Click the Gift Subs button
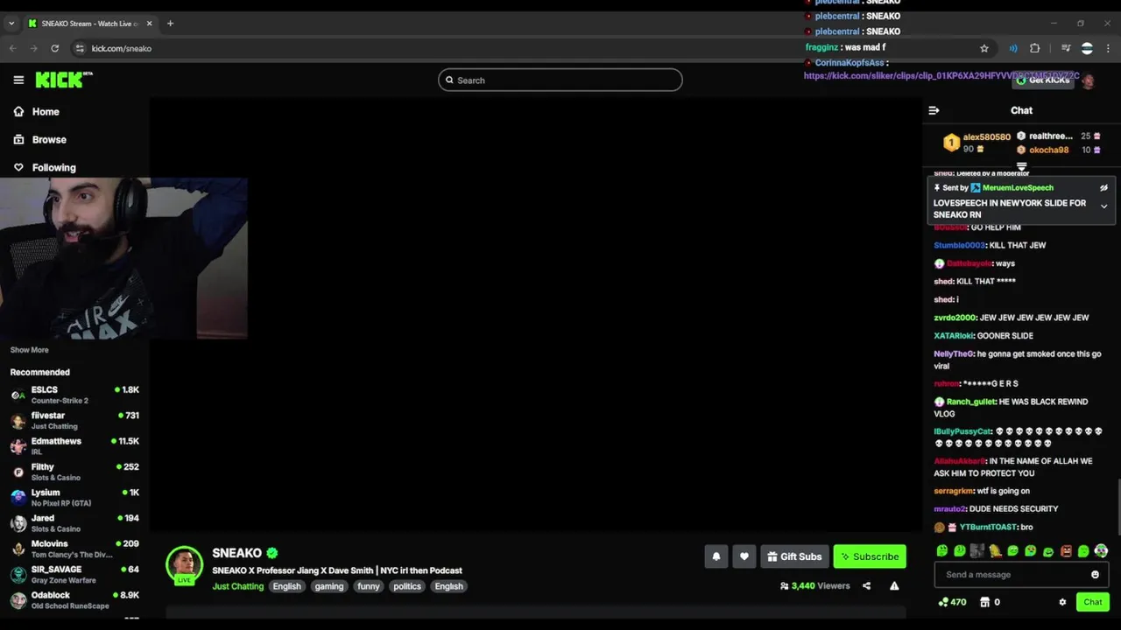1121x630 pixels. 794,556
